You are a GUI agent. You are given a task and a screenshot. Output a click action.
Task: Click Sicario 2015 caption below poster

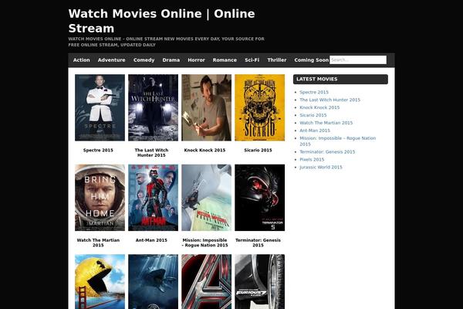coord(258,150)
